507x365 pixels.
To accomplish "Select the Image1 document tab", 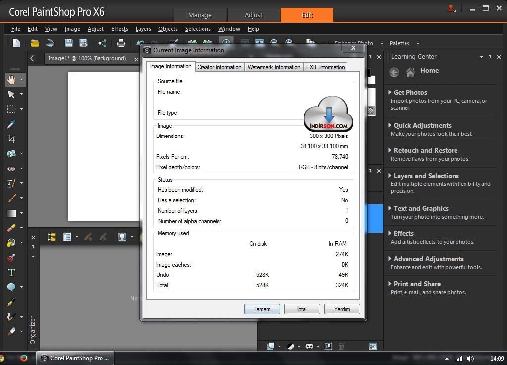I will 87,58.
